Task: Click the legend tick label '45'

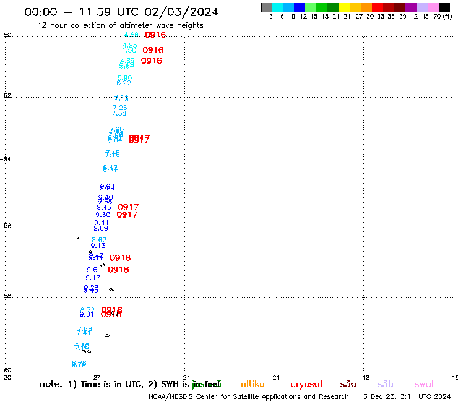Action: (x=425, y=17)
